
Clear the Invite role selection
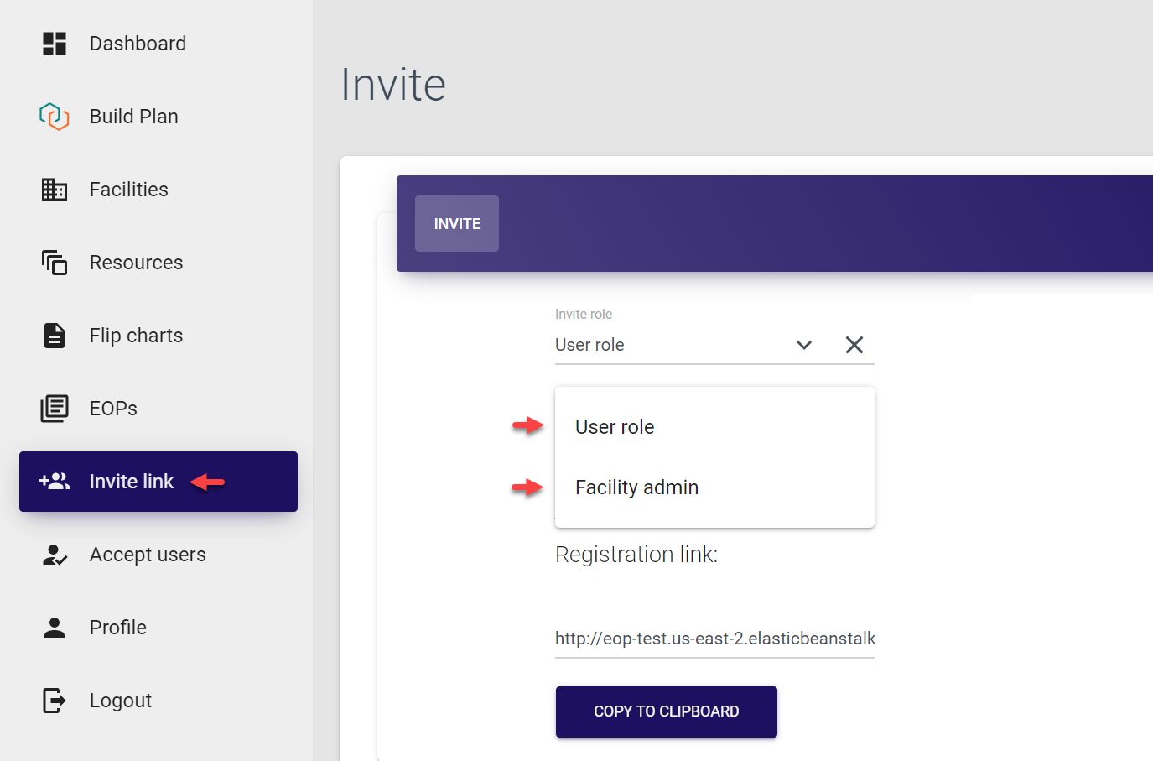[854, 345]
